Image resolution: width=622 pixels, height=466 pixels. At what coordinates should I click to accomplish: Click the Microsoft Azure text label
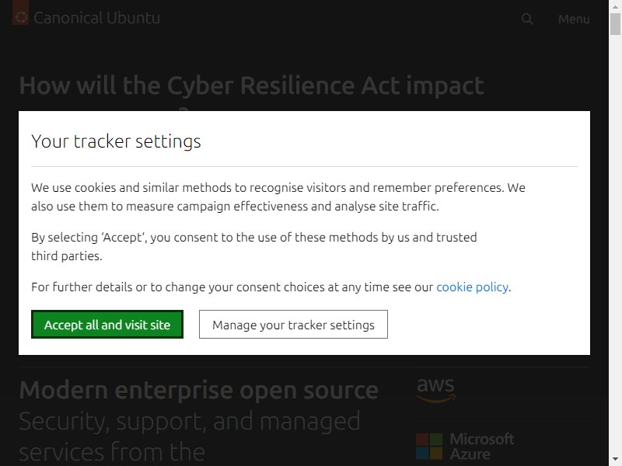[x=482, y=446]
